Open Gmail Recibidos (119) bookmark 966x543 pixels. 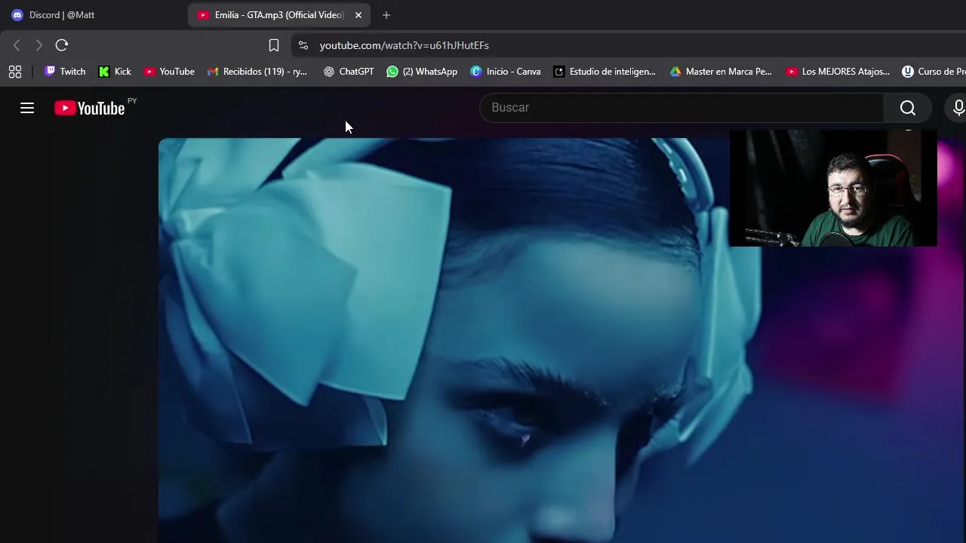[257, 72]
